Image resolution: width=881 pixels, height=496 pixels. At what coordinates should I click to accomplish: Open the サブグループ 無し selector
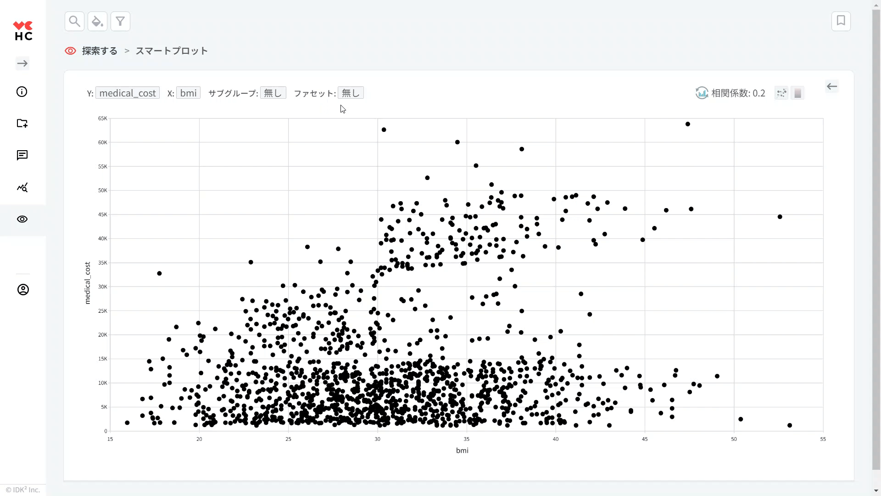pyautogui.click(x=273, y=93)
